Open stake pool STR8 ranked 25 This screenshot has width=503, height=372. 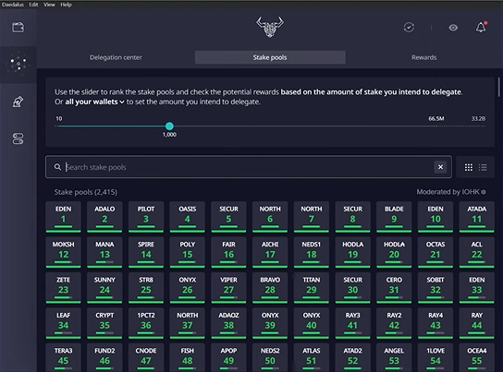click(146, 287)
